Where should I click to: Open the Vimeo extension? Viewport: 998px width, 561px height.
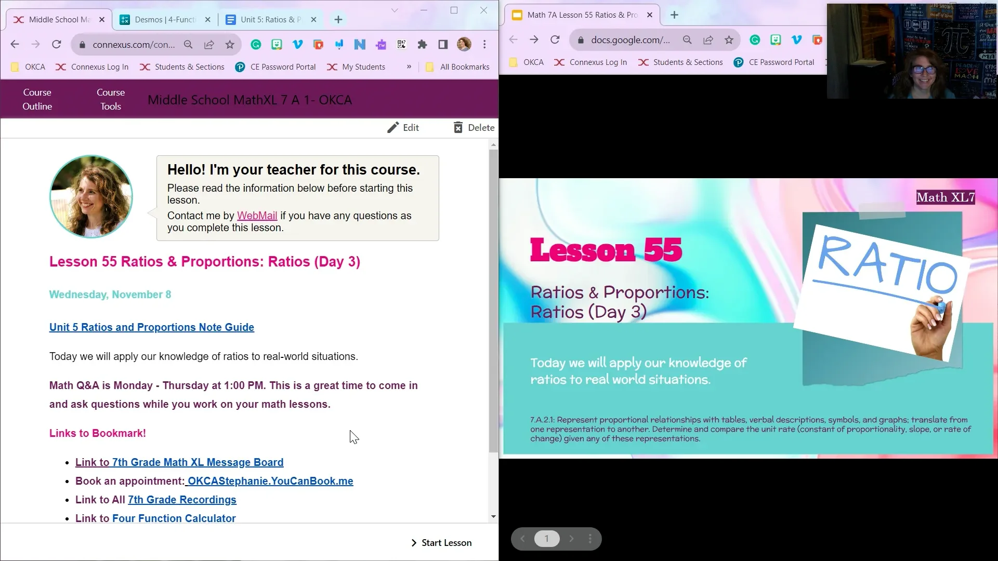(x=298, y=45)
